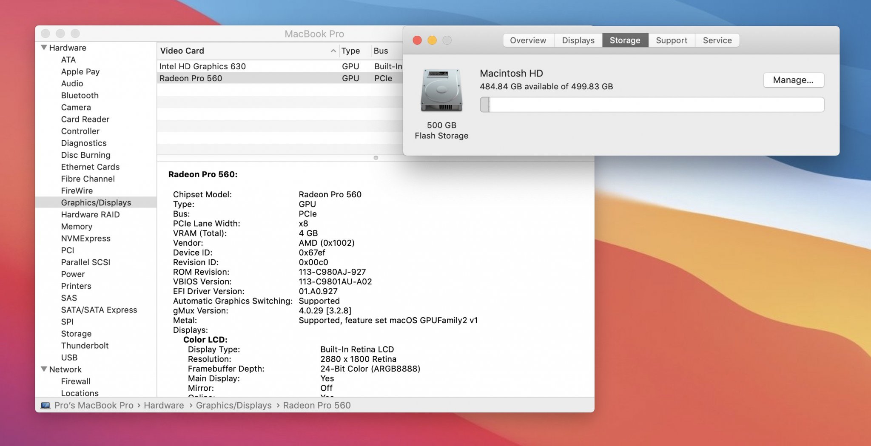Screen dimensions: 871x446
Task: Switch to the Displays tab
Action: click(x=578, y=40)
